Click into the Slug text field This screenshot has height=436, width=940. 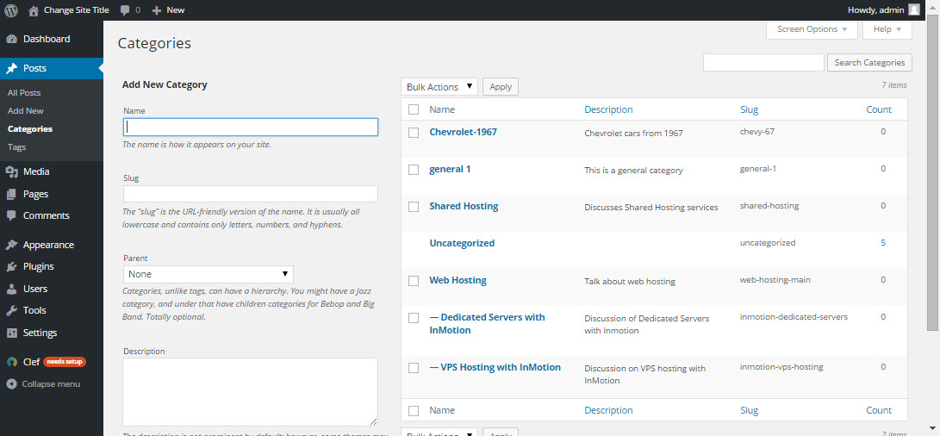[250, 194]
